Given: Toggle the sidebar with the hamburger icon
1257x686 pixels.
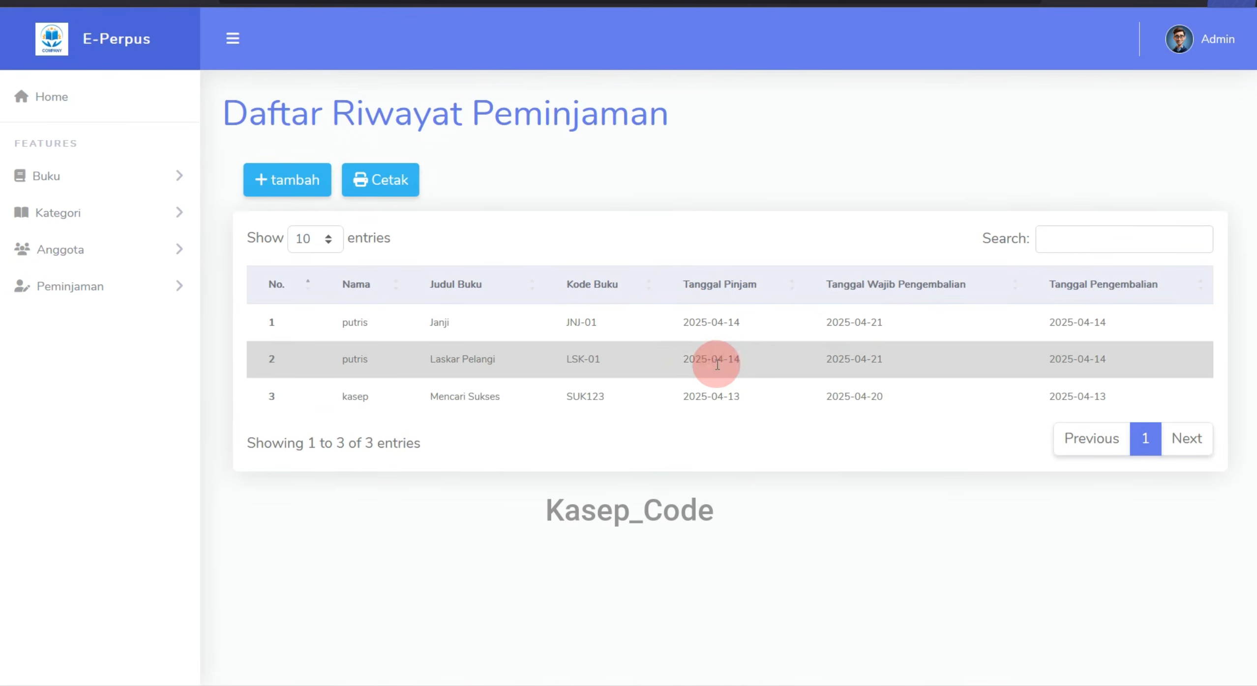Looking at the screenshot, I should [233, 38].
